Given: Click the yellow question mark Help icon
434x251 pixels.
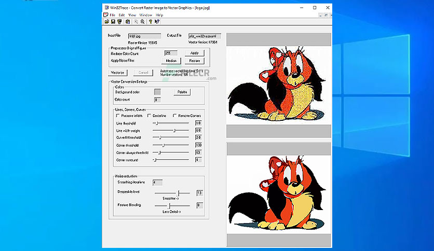Looking at the screenshot, I should [x=151, y=22].
